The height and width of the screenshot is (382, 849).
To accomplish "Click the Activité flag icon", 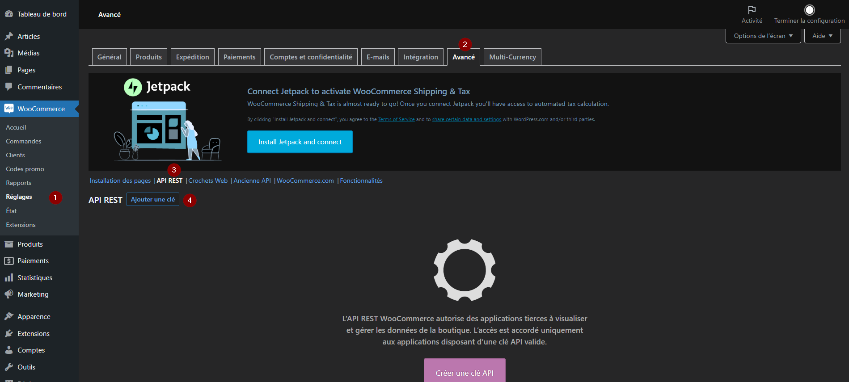I will (x=752, y=10).
